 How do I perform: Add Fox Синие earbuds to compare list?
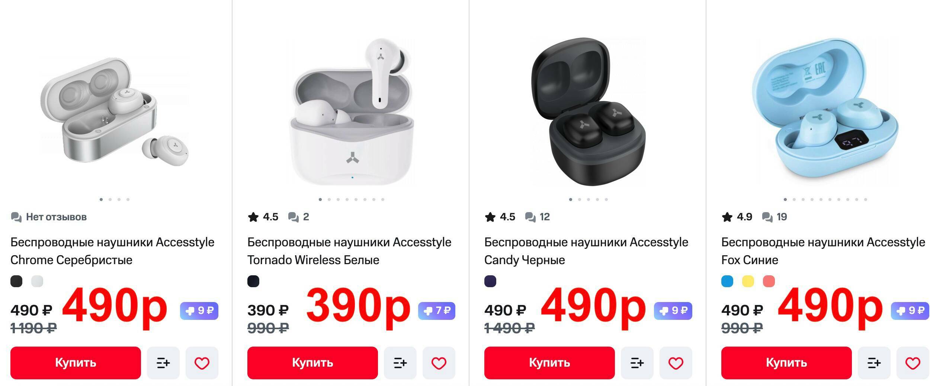874,363
